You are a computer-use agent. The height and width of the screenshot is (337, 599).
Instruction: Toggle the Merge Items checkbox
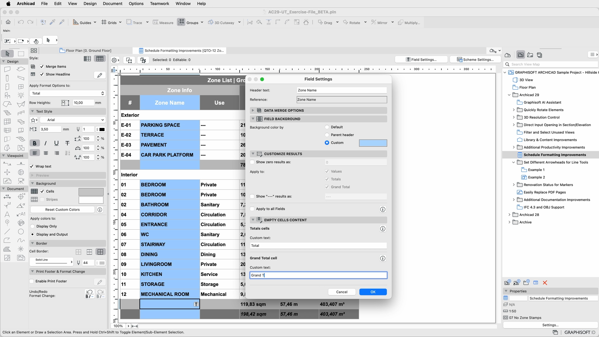42,66
